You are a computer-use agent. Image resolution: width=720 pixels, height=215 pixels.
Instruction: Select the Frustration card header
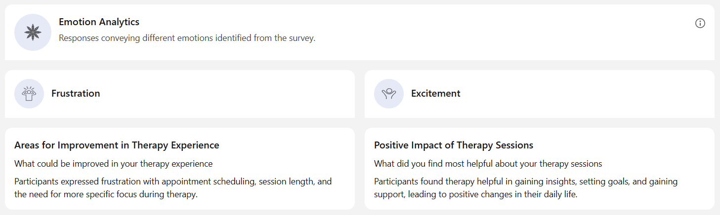(x=180, y=94)
